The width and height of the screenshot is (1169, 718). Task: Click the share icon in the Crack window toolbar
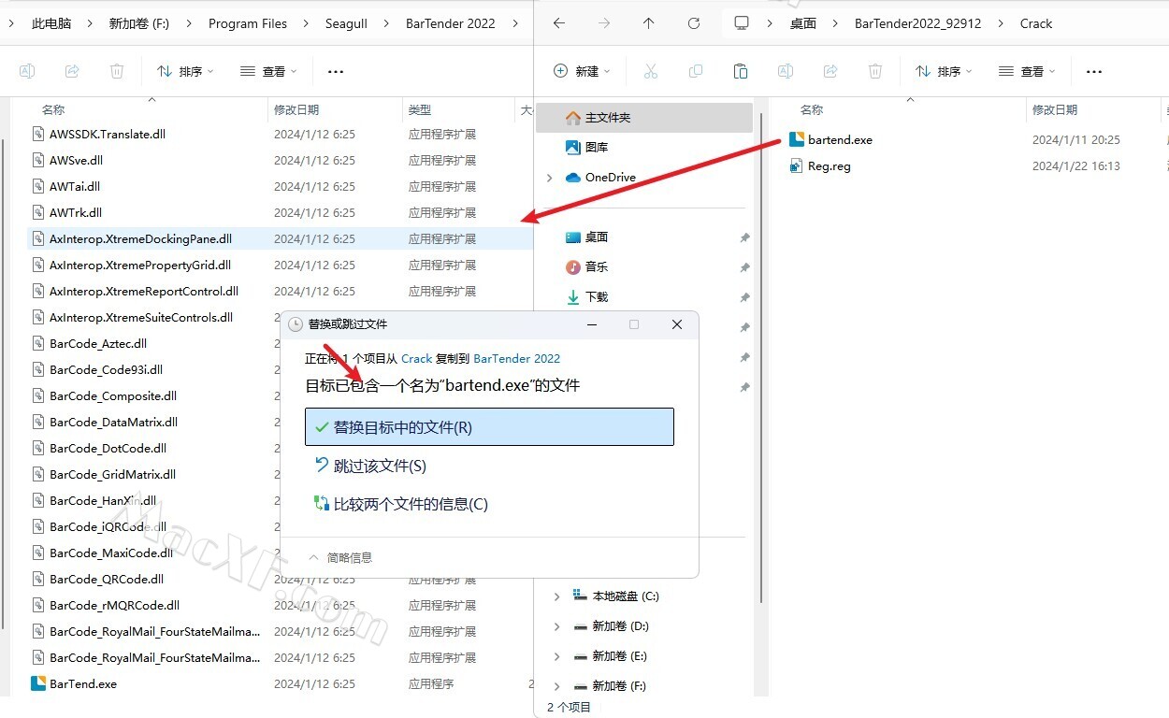pos(830,71)
